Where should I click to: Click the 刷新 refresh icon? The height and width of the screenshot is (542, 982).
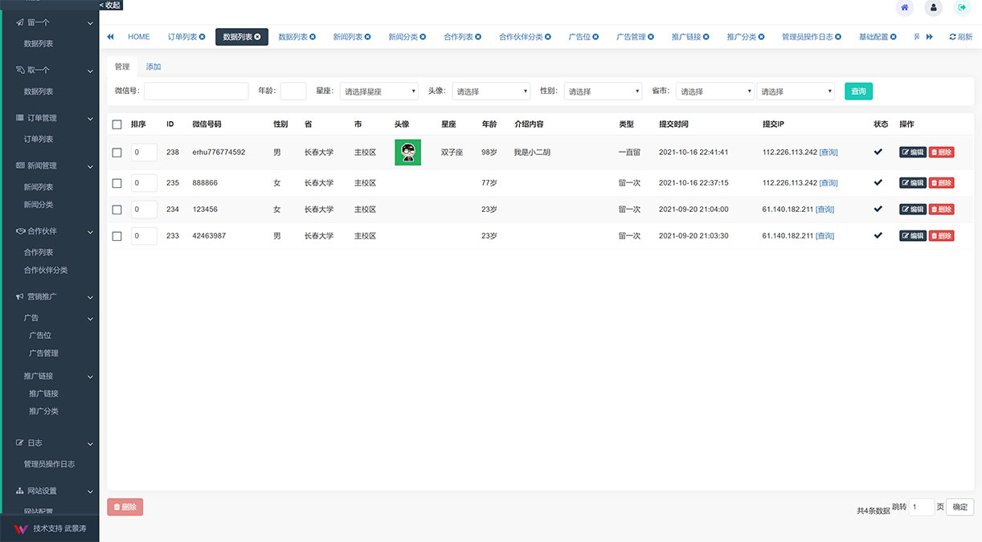pos(953,37)
